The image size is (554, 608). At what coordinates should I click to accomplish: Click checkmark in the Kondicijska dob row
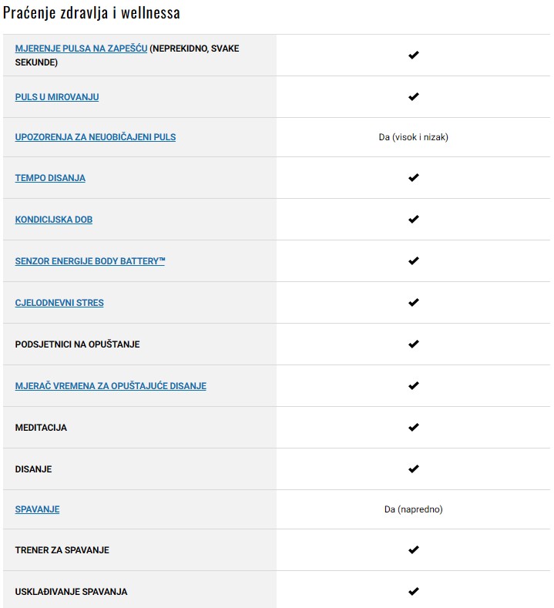(x=414, y=220)
